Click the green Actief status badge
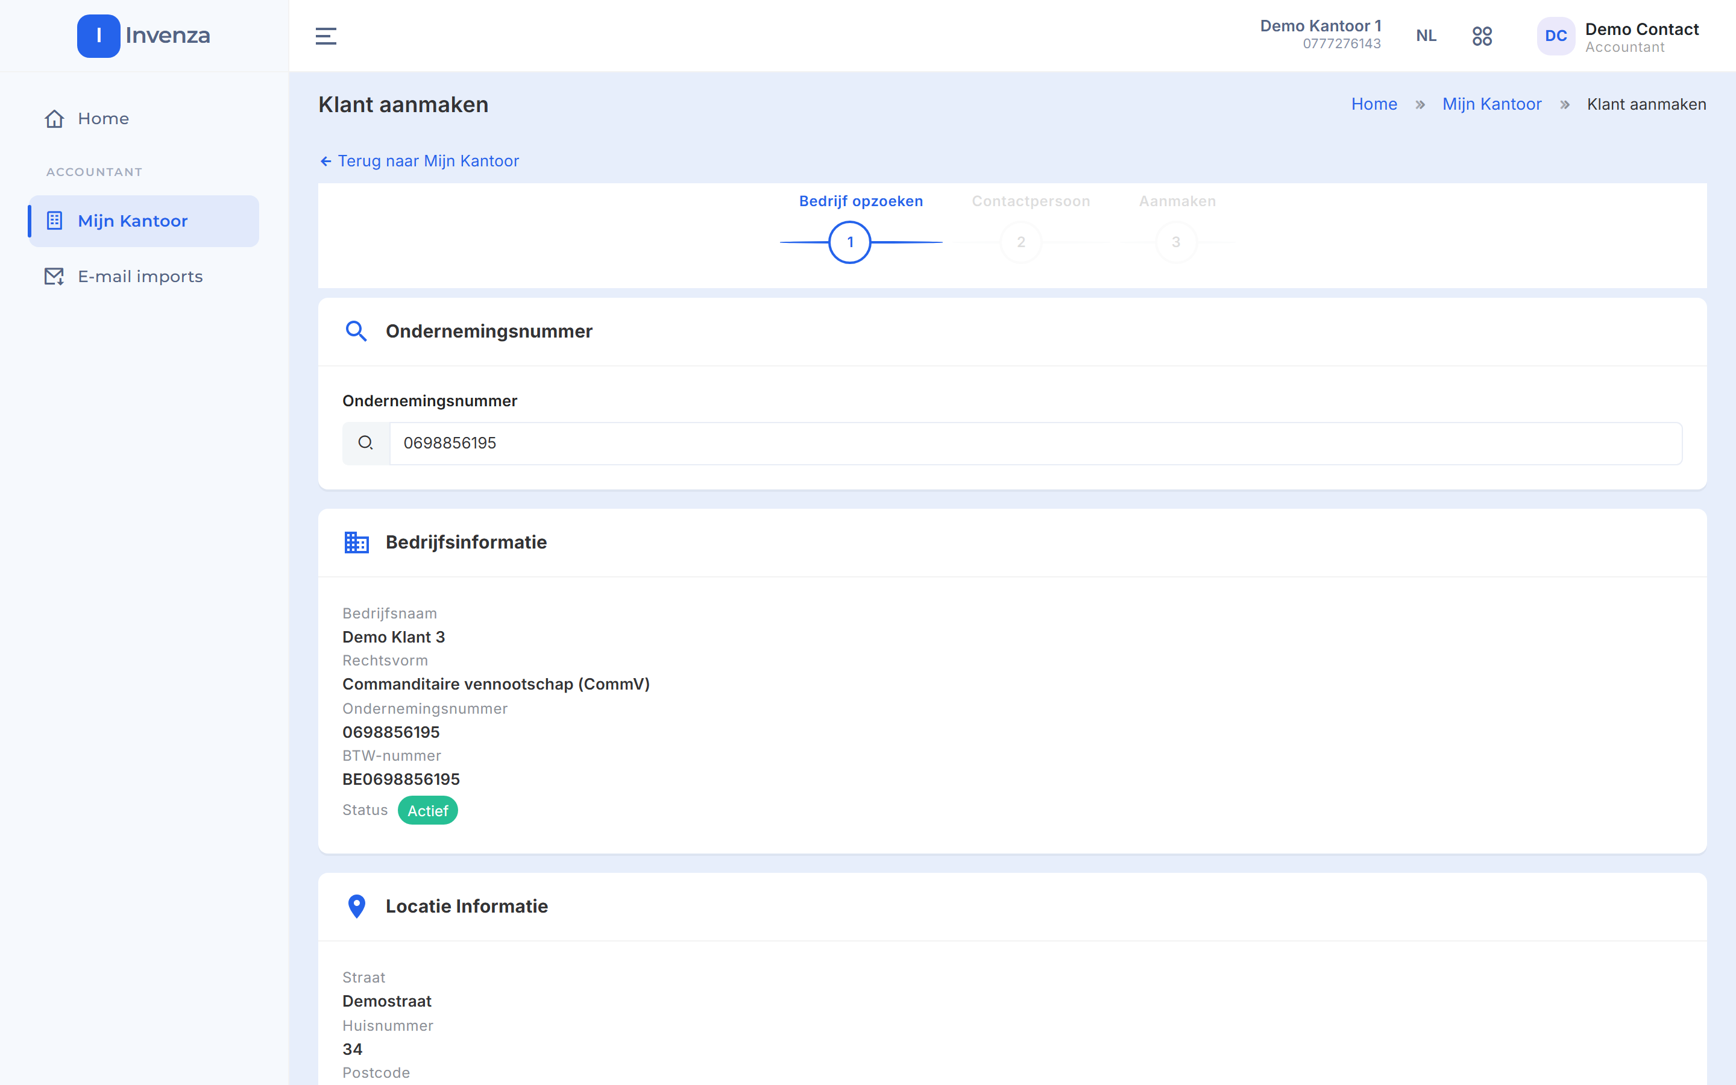 (x=427, y=811)
